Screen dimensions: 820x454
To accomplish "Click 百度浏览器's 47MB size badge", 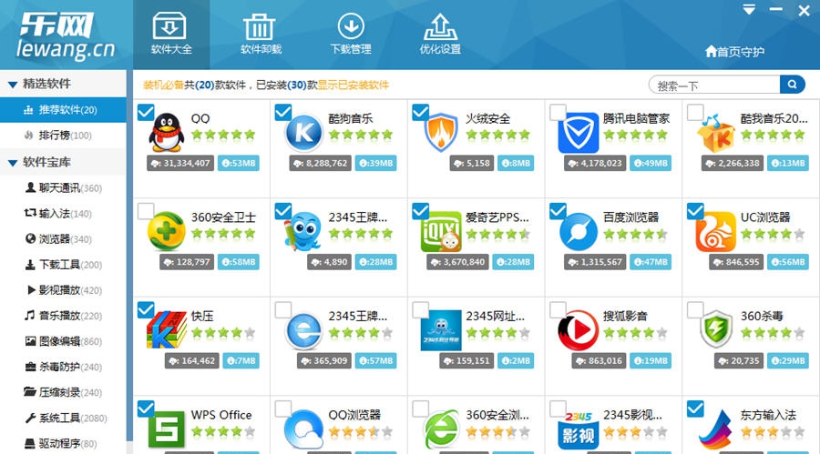I will tap(651, 262).
